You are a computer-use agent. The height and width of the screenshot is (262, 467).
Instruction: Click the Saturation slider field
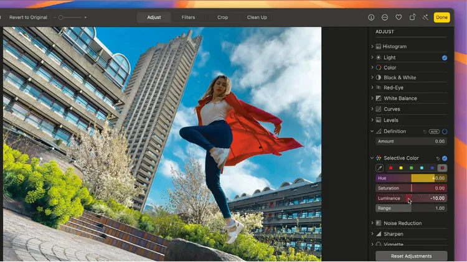pos(411,188)
